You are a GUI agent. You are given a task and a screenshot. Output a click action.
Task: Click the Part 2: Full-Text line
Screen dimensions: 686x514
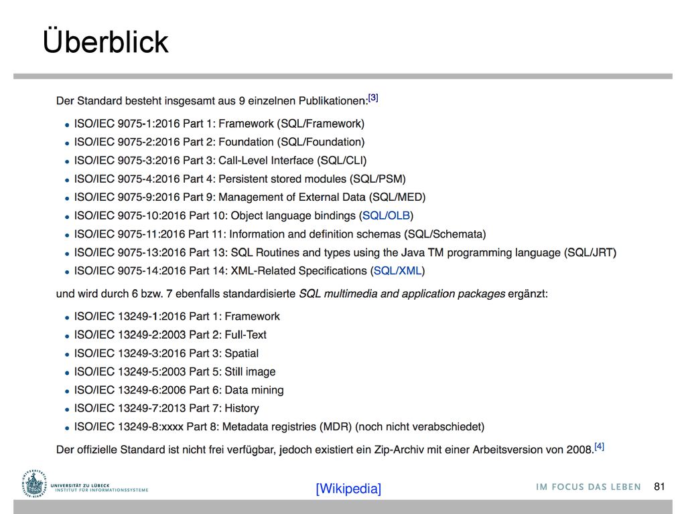tap(170, 335)
